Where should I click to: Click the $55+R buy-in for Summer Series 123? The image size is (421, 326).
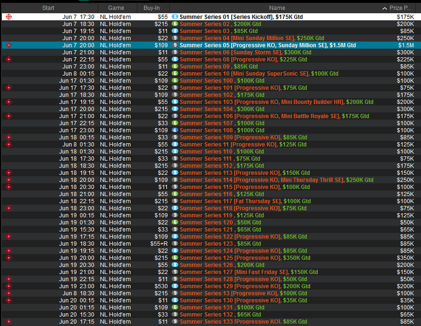click(159, 244)
